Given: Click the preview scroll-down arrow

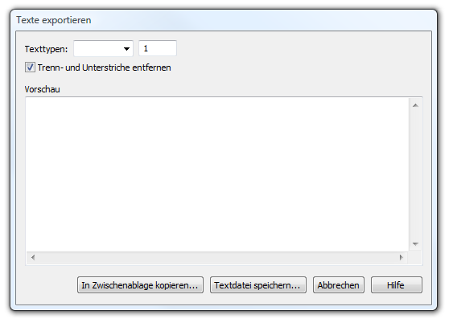Looking at the screenshot, I should tap(415, 244).
